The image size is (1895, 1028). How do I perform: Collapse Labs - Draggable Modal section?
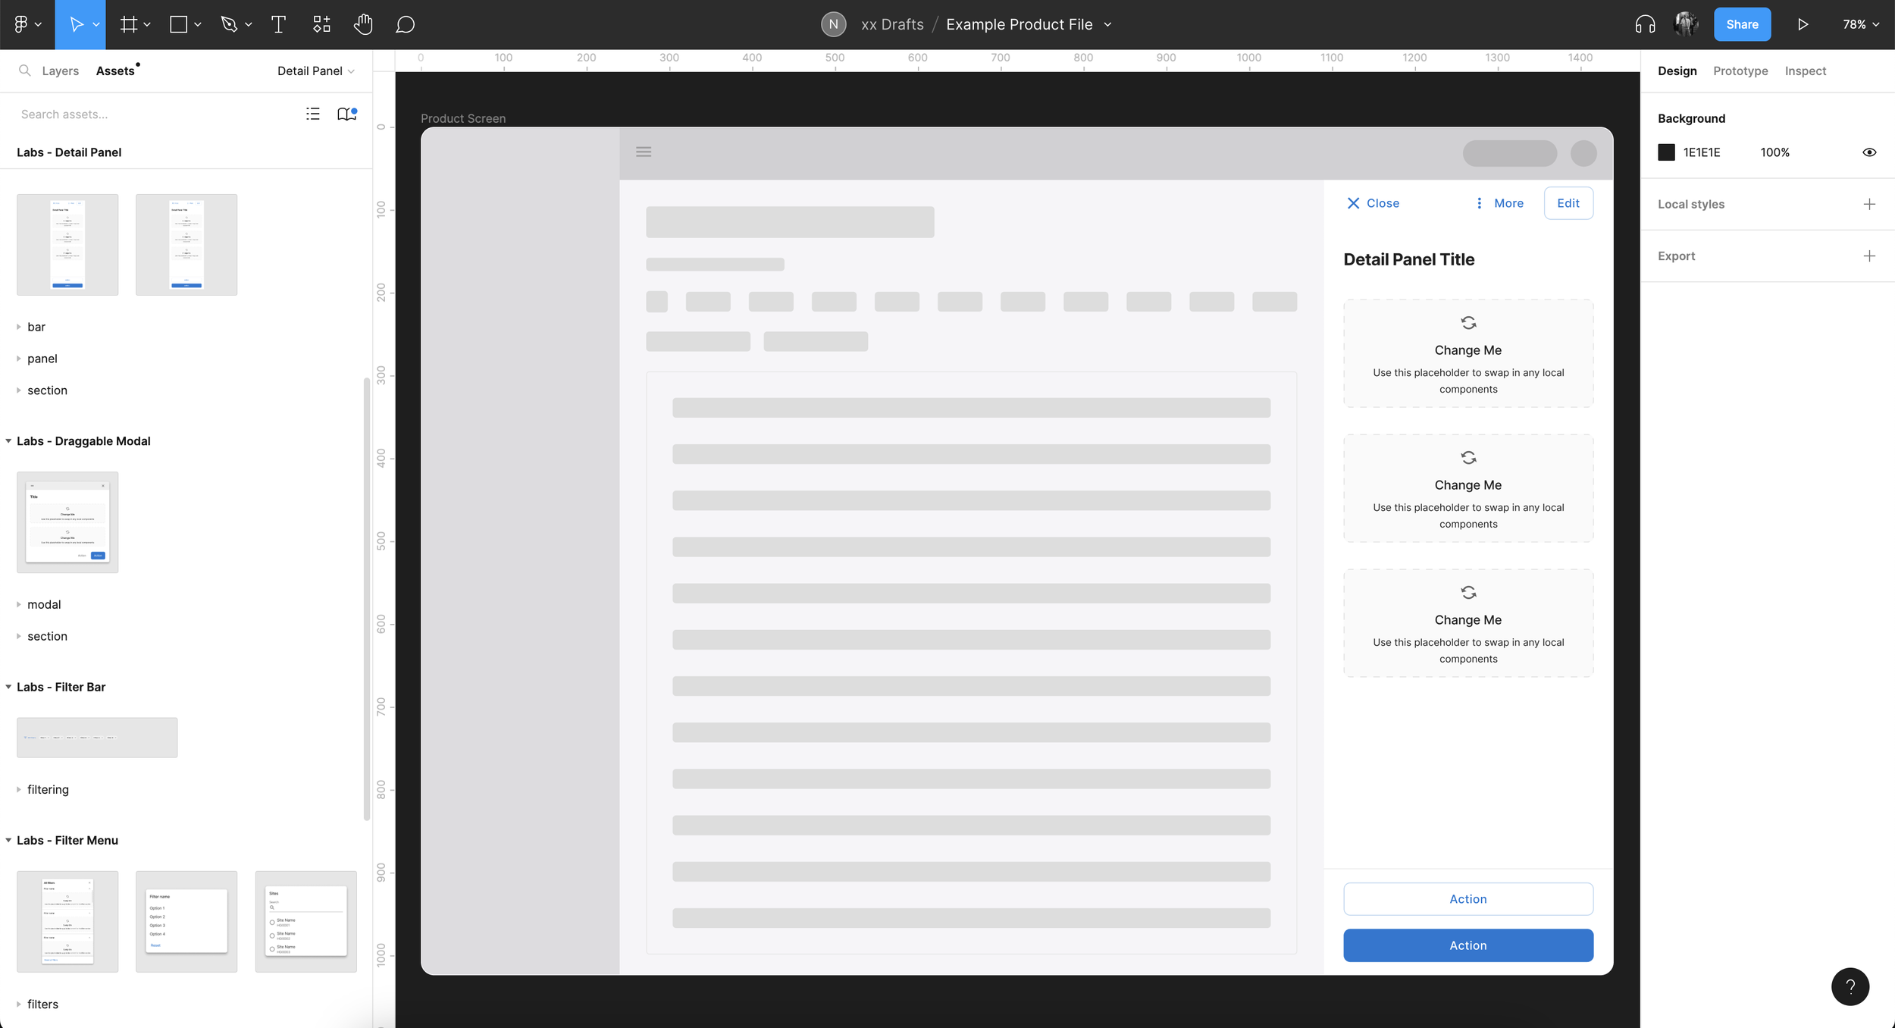tap(8, 441)
